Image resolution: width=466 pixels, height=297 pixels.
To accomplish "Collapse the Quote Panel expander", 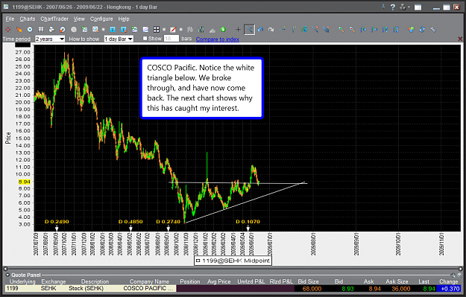I will click(7, 275).
